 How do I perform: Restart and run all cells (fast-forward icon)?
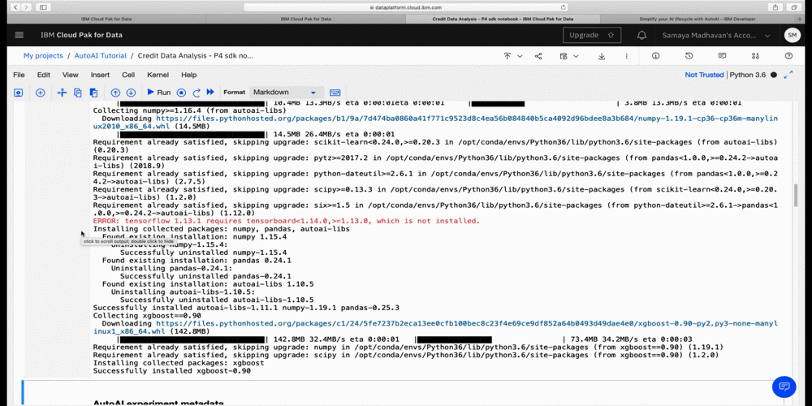[210, 93]
